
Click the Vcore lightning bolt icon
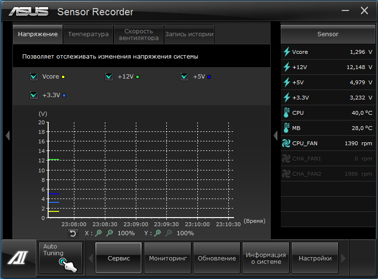(x=286, y=52)
